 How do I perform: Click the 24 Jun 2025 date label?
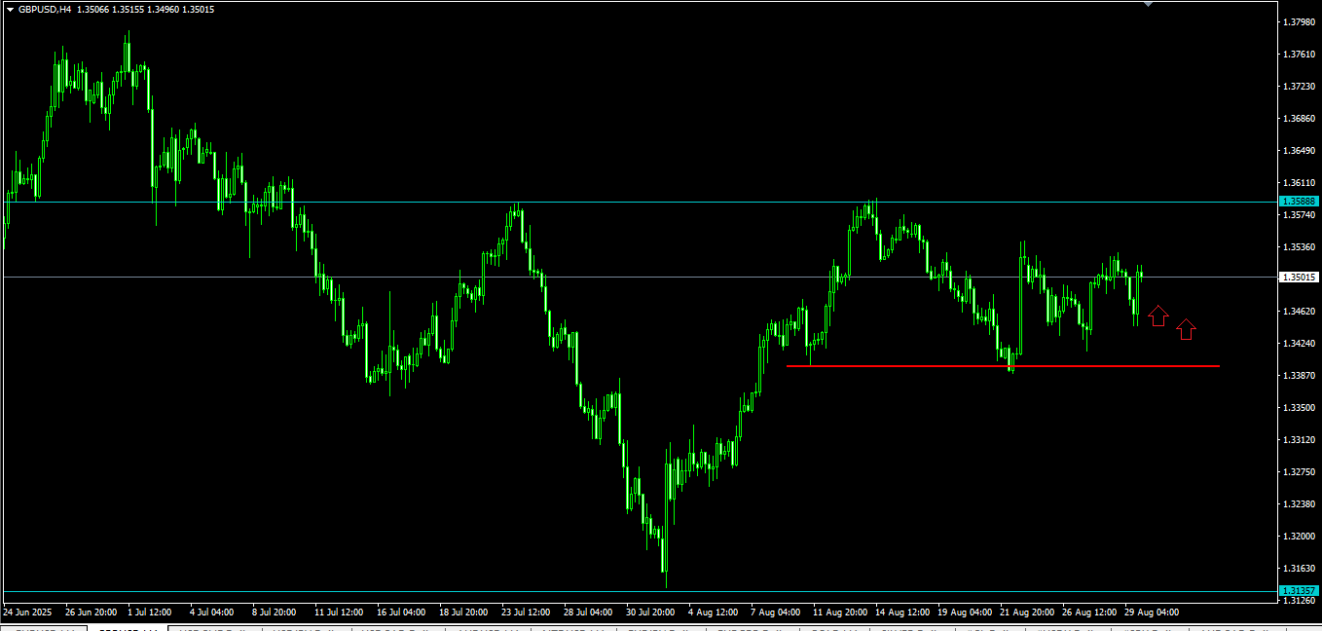pos(27,612)
